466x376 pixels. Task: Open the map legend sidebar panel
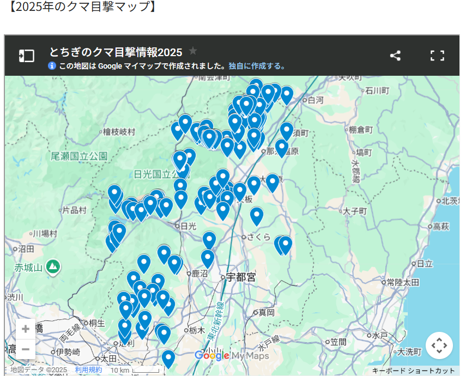[x=26, y=56]
